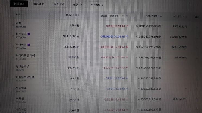Favorite 비체인 with its star

click(x=13, y=100)
